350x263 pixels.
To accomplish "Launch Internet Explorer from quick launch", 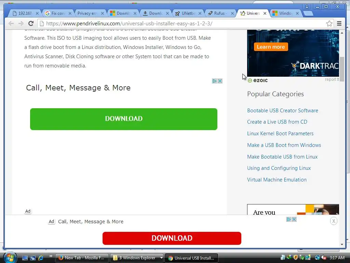I will pyautogui.click(x=41, y=258).
